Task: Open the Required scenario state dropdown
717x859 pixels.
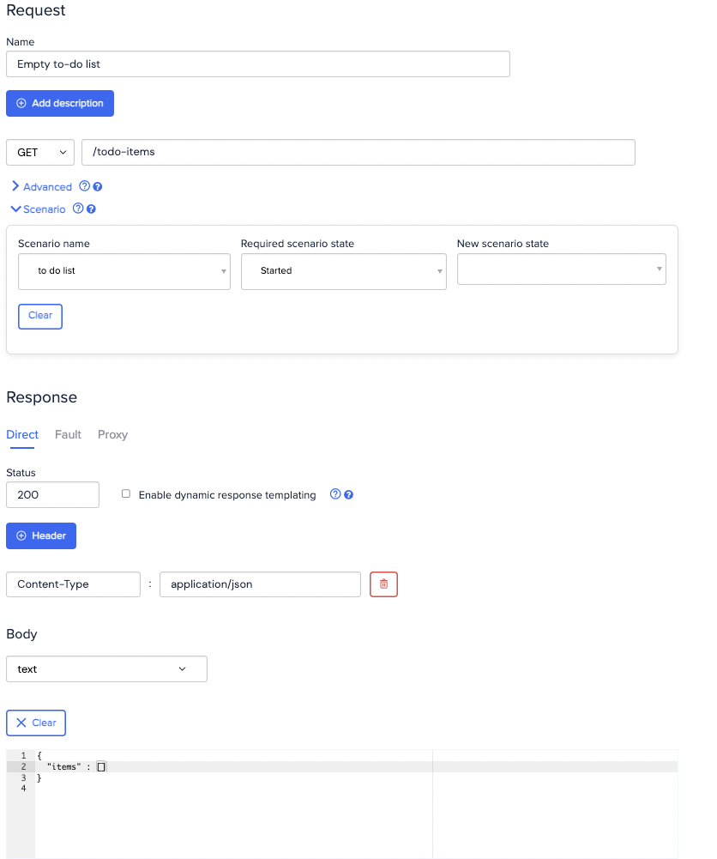Action: click(x=344, y=271)
